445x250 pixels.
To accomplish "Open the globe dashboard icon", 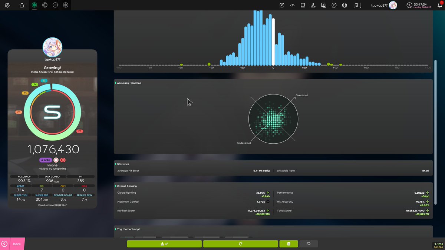I will point(345,5).
